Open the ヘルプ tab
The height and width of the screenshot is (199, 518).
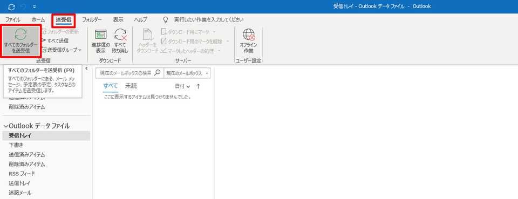(140, 20)
